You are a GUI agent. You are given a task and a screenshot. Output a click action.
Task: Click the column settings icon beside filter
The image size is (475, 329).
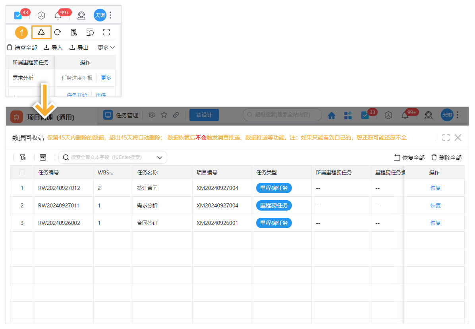click(43, 157)
